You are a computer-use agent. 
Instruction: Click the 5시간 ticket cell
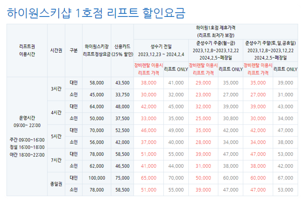[56, 136]
